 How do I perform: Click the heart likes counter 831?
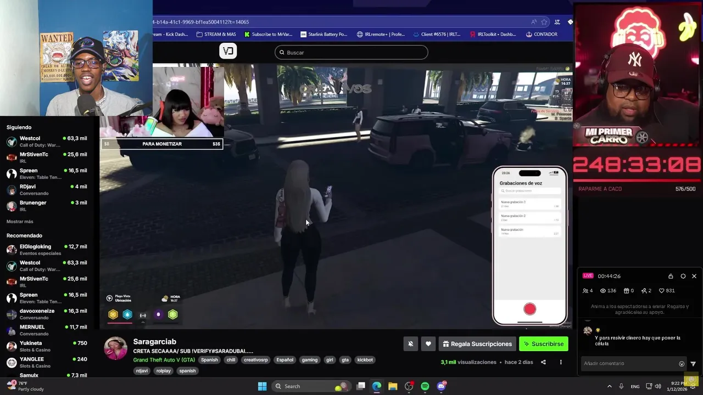667,291
